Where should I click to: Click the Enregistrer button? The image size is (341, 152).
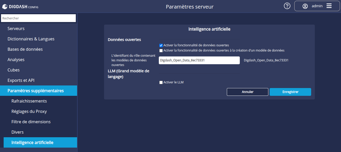pos(290,92)
